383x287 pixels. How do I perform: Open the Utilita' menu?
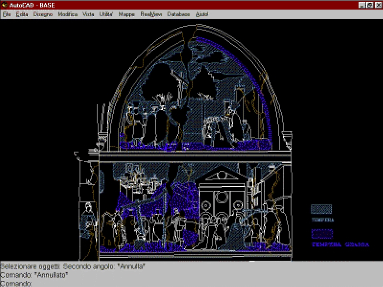pyautogui.click(x=106, y=14)
